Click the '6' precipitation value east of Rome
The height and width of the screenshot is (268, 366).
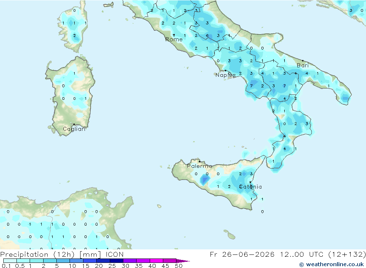coord(207,36)
